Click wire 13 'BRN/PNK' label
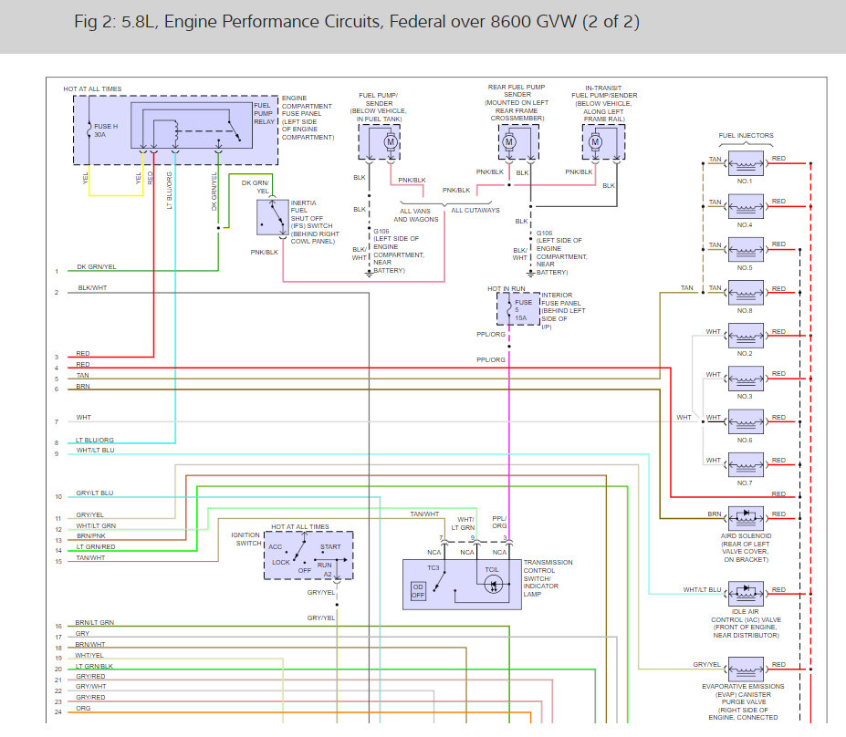Screen dimensions: 846x737 click(90, 536)
